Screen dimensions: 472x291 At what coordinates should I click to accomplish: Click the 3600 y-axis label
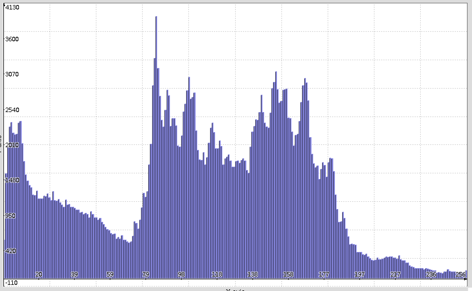pos(12,39)
